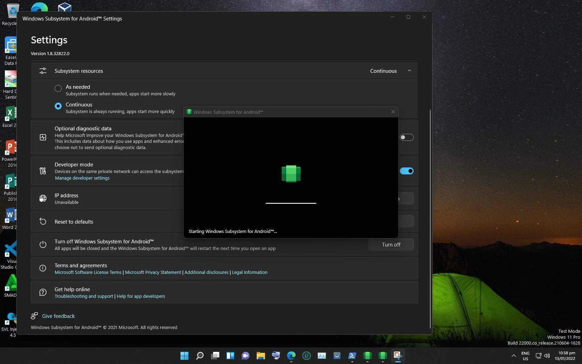Open Troubleshooting and support link
The image size is (582, 364).
(84, 296)
